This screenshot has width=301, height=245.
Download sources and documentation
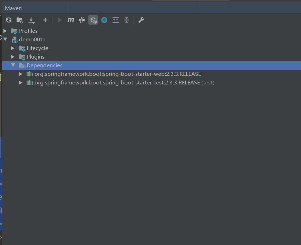(31, 20)
